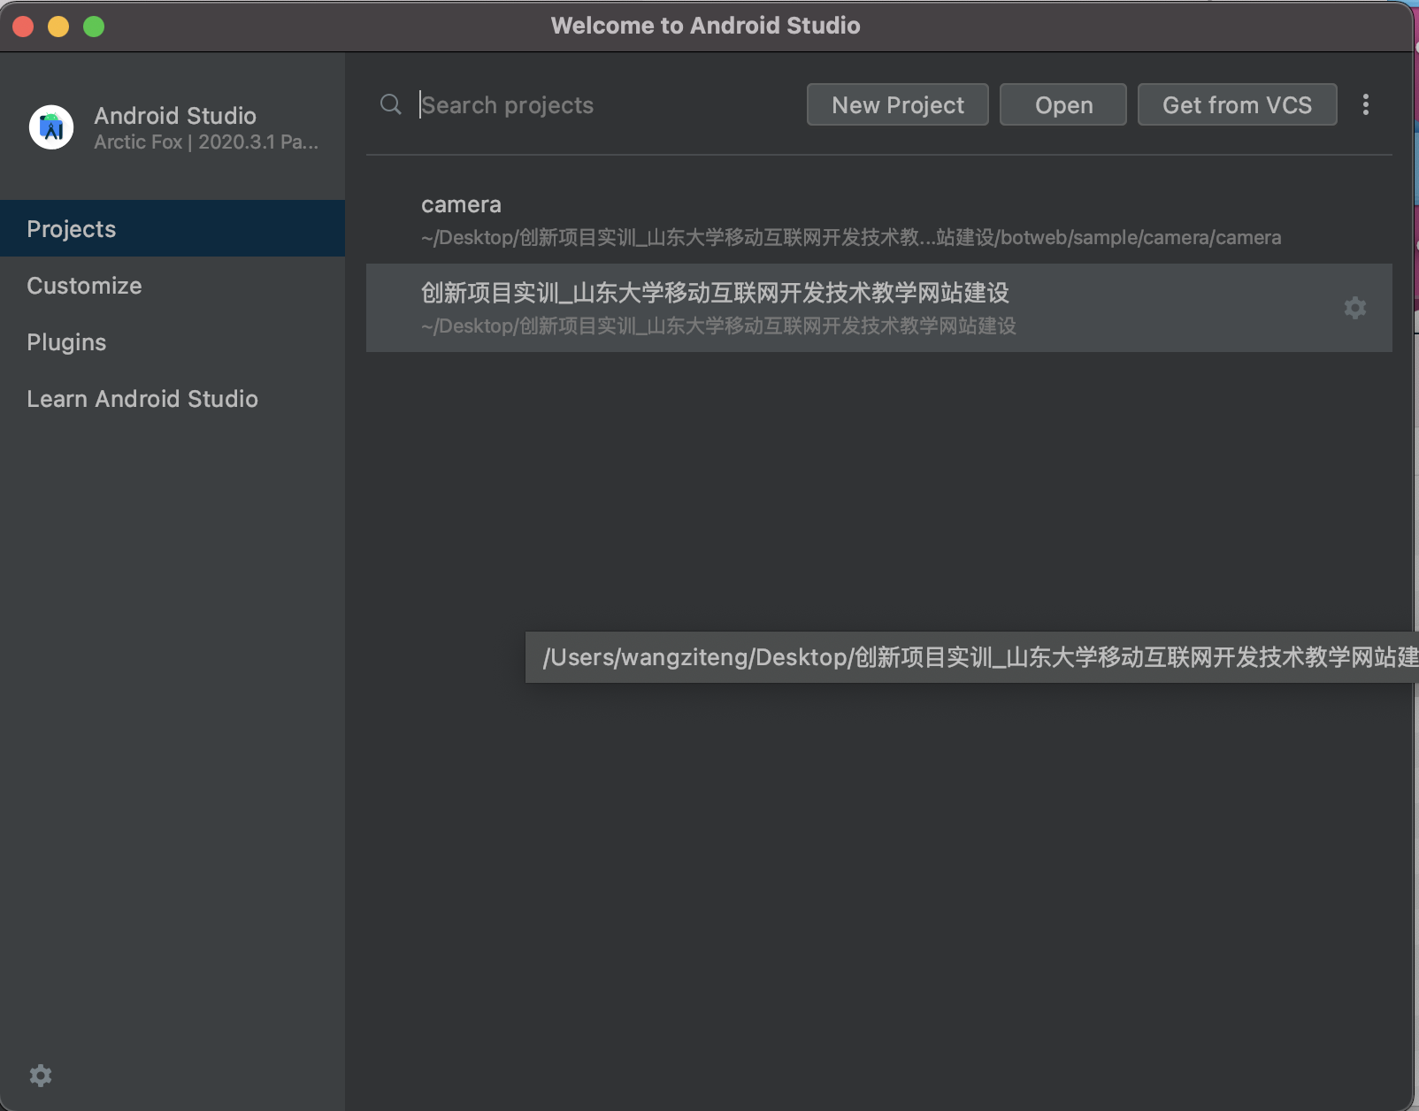This screenshot has height=1111, width=1419.
Task: Go to Learn Android Studio
Action: [x=173, y=398]
